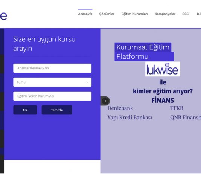Click the Size en uygun kursu arayın heading
Image resolution: width=201 pixels, height=174 pixels.
(x=44, y=44)
